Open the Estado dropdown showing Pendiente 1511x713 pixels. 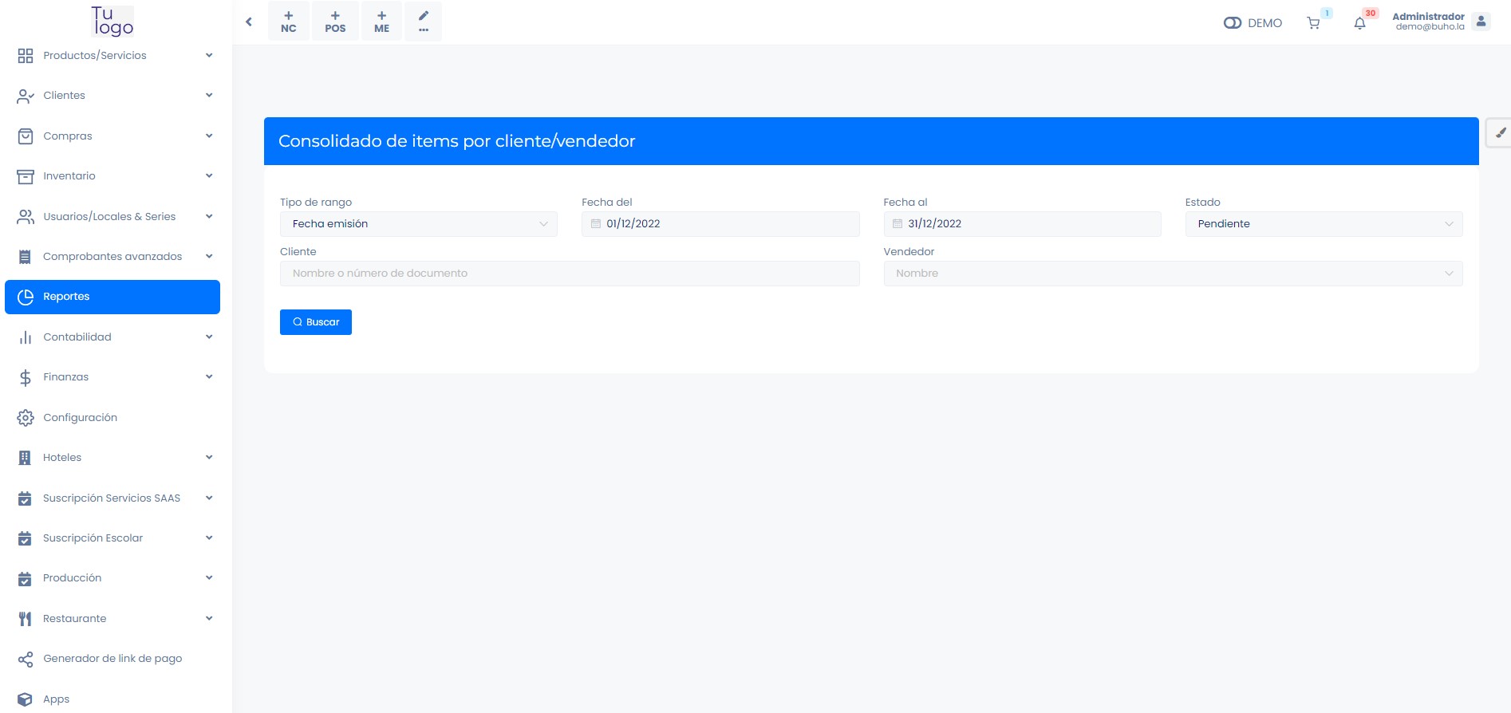point(1323,224)
